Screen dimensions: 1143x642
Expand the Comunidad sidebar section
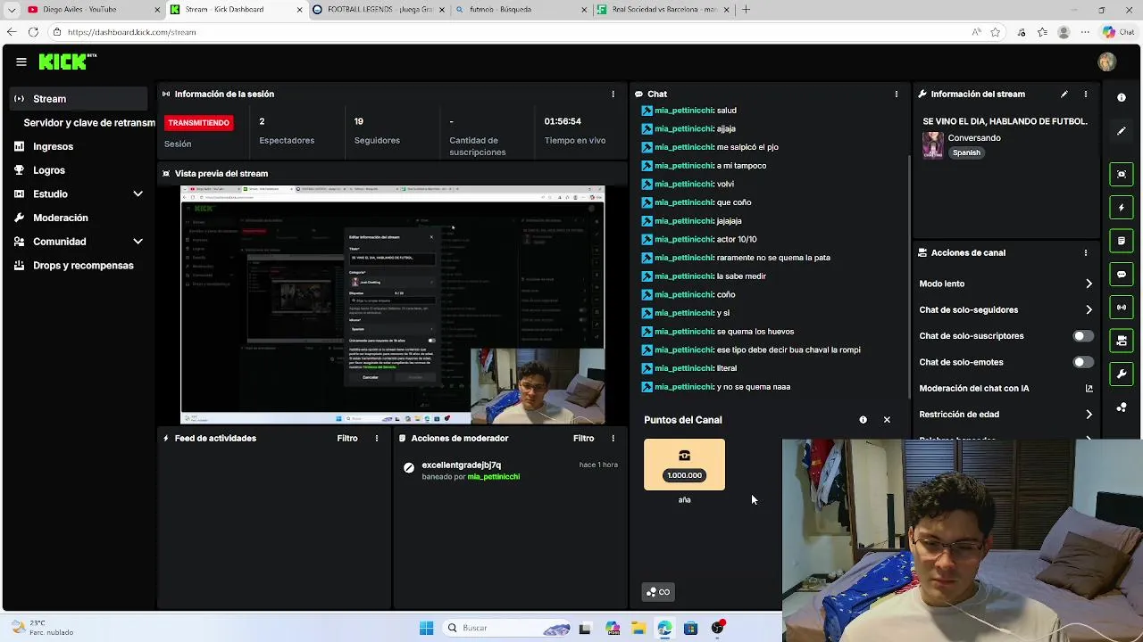(x=138, y=242)
